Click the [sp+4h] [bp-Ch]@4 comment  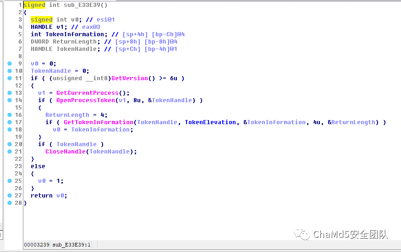[154, 34]
